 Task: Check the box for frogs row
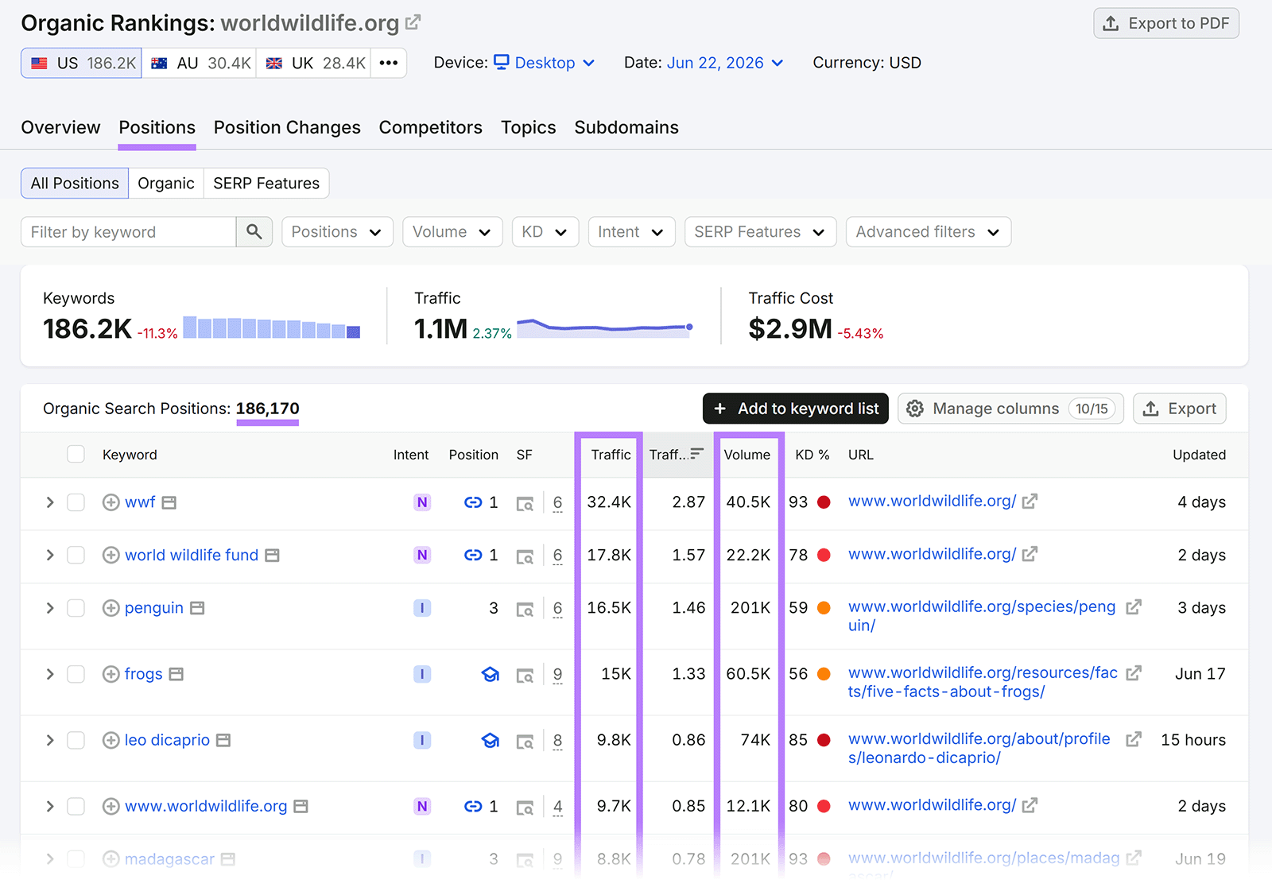click(76, 674)
